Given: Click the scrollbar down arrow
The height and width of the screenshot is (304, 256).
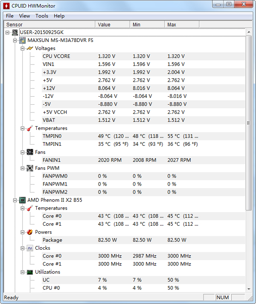Looking at the screenshot, I should 249,289.
